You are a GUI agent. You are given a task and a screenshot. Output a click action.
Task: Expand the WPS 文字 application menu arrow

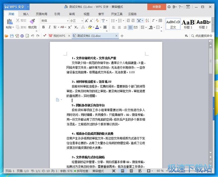coord(28,7)
